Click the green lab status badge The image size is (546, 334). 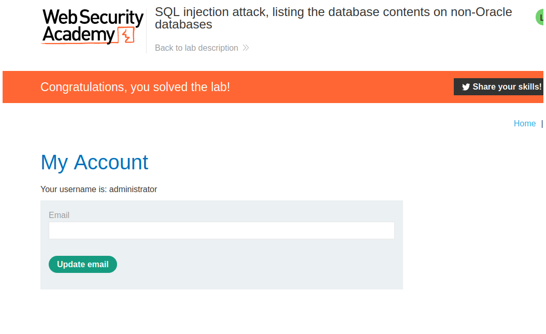[540, 17]
